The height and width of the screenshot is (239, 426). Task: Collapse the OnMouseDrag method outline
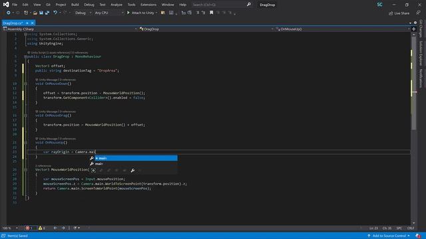[25, 116]
